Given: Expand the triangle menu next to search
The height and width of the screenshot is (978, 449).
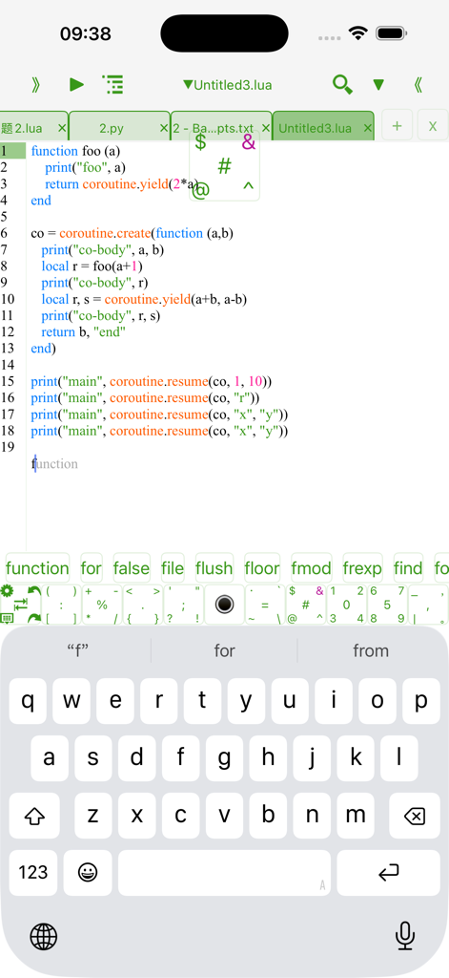Looking at the screenshot, I should coord(378,85).
